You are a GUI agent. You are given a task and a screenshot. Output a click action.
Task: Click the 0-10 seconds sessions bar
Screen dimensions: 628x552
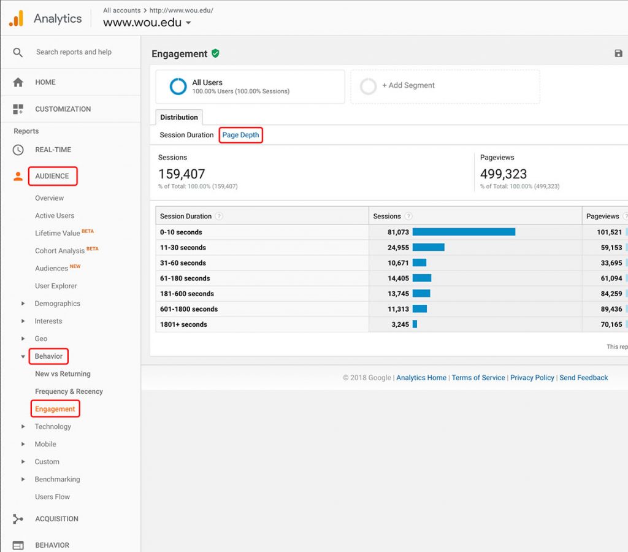(464, 232)
